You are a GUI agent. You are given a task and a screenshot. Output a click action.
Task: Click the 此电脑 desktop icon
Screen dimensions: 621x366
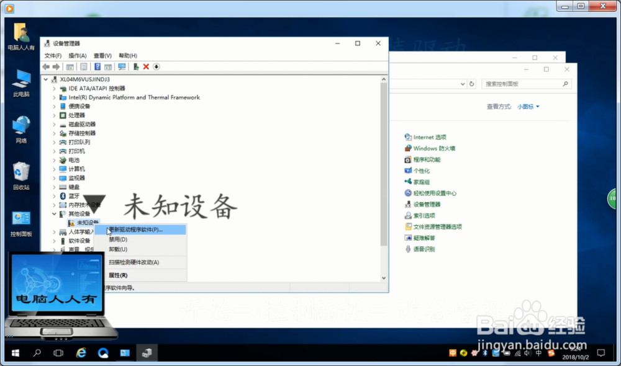[x=21, y=84]
